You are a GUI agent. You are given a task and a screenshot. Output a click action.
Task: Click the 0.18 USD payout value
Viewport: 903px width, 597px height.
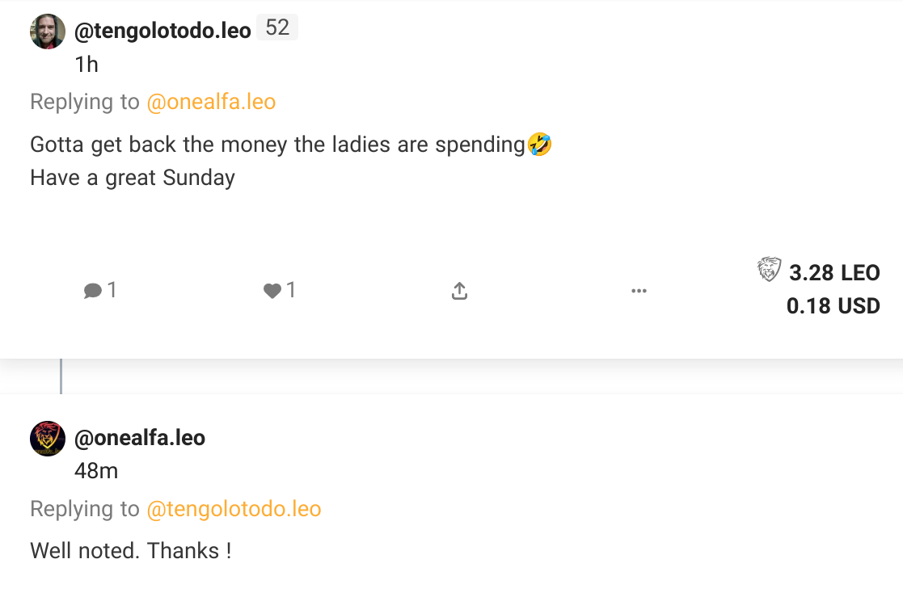click(833, 305)
